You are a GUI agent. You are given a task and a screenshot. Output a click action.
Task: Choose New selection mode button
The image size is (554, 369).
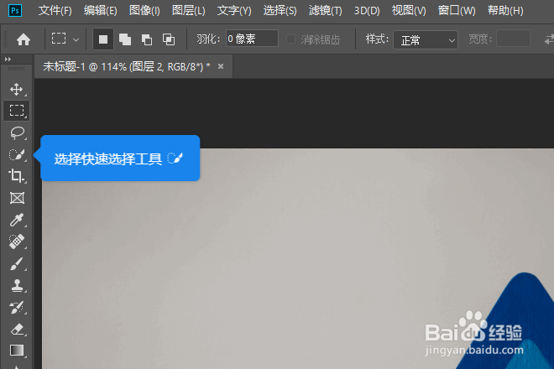103,39
